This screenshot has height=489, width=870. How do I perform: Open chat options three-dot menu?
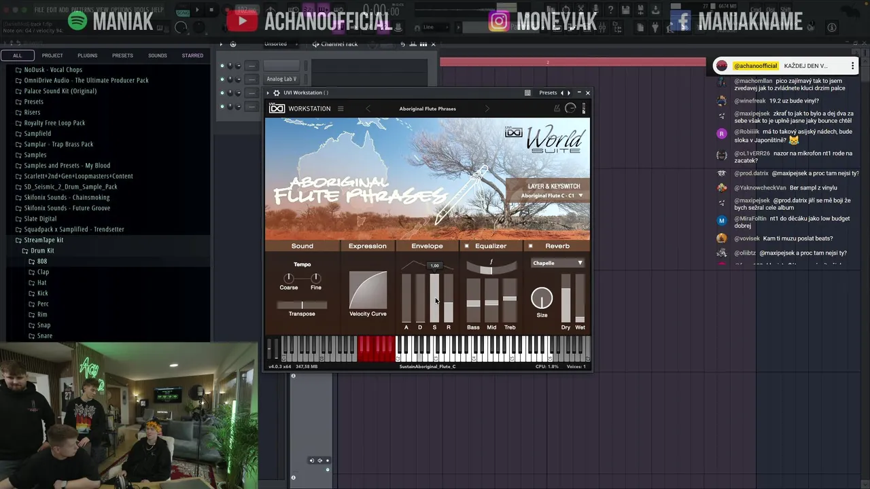coord(852,66)
